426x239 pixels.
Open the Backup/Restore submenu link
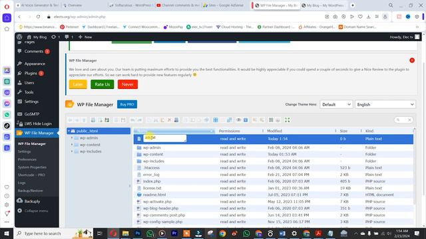point(30,191)
